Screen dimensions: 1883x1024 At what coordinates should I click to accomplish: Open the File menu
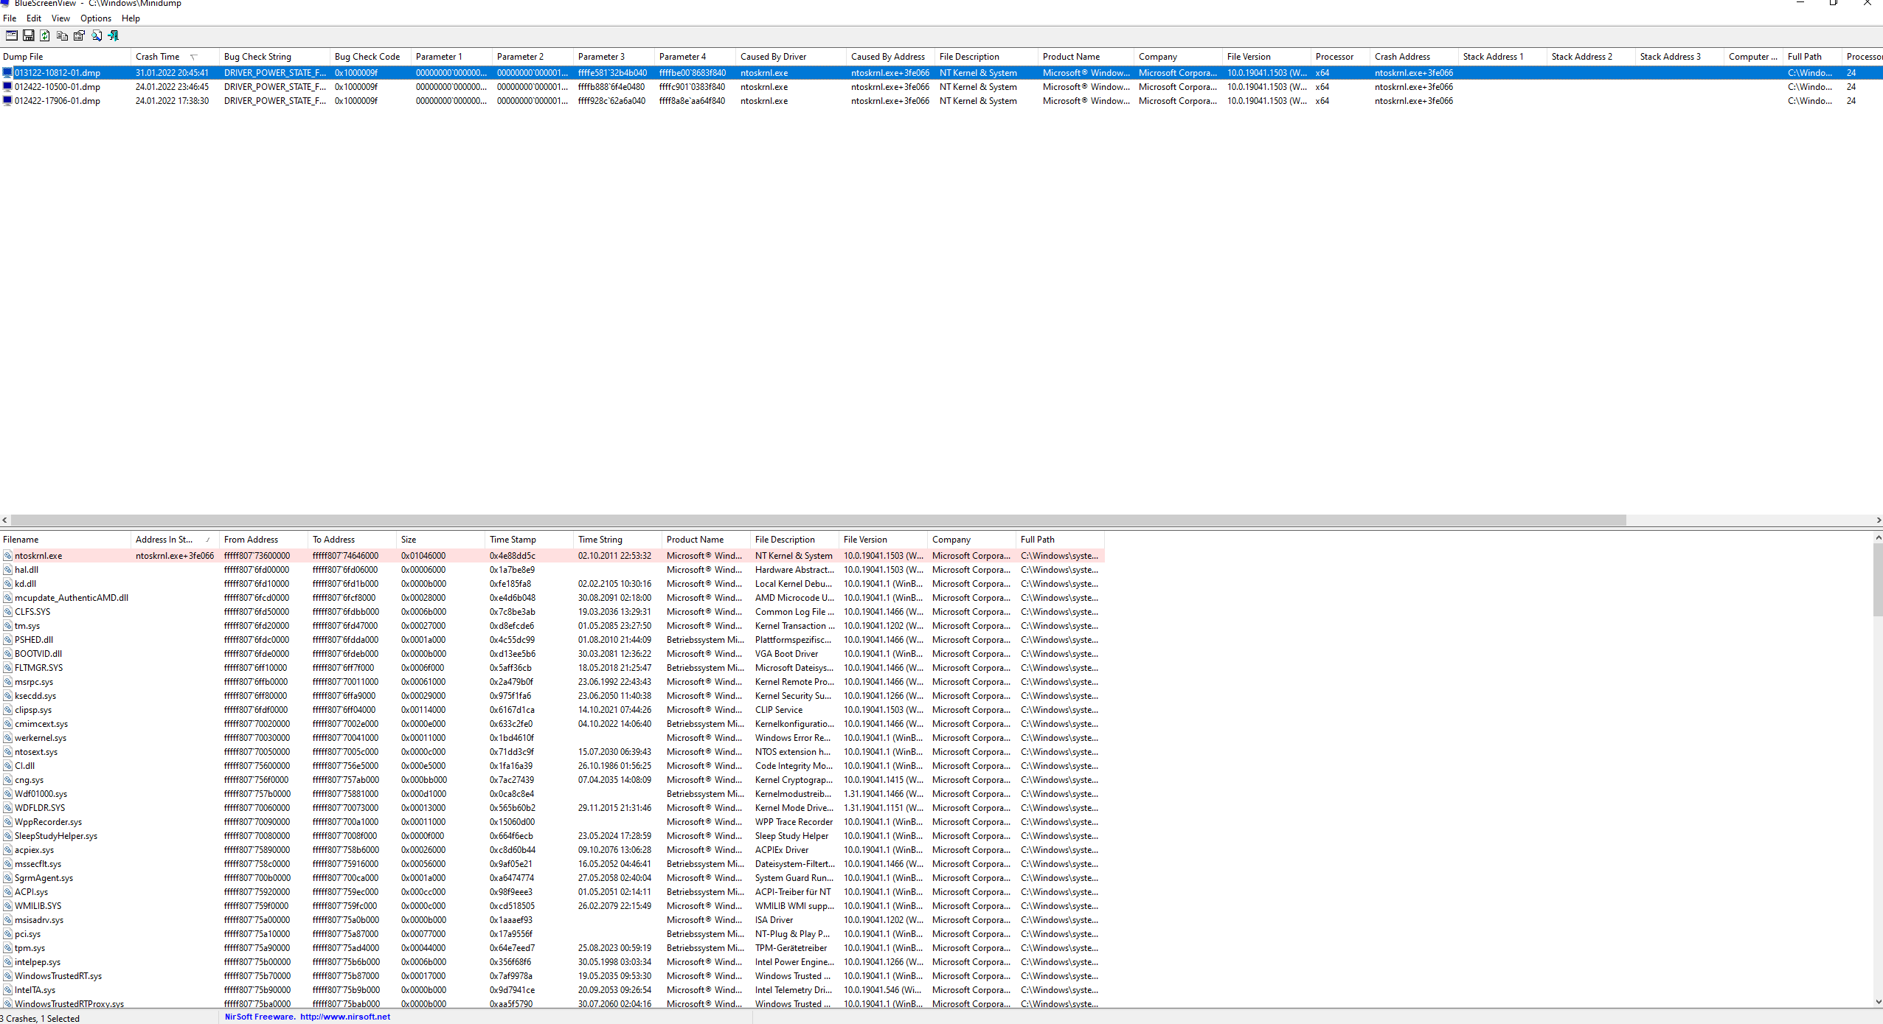pos(10,18)
